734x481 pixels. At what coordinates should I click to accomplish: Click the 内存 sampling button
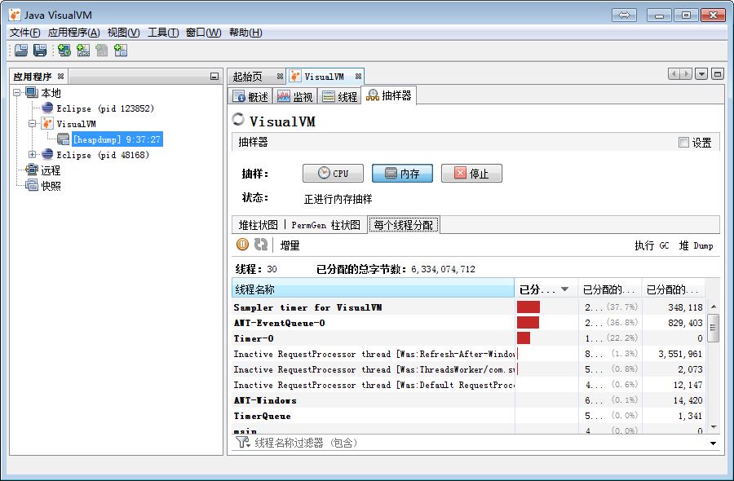click(403, 173)
